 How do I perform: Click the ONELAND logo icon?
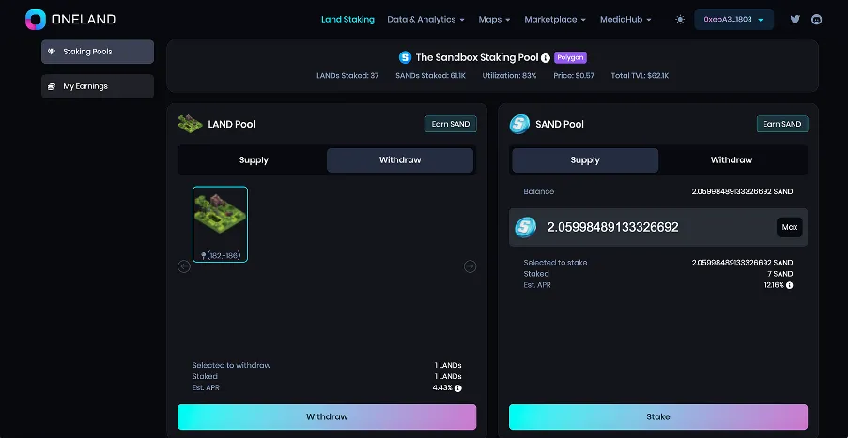[x=36, y=20]
